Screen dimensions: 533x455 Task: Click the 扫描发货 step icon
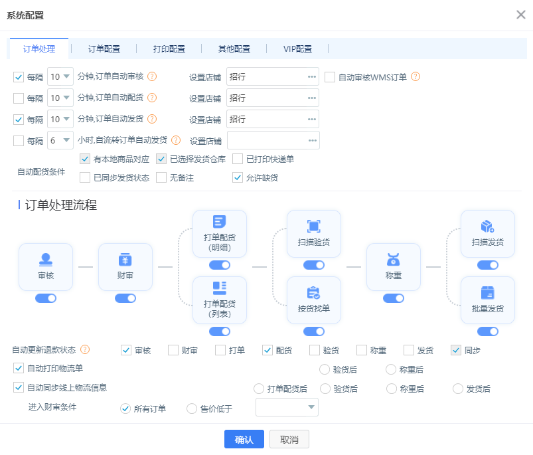coord(487,226)
